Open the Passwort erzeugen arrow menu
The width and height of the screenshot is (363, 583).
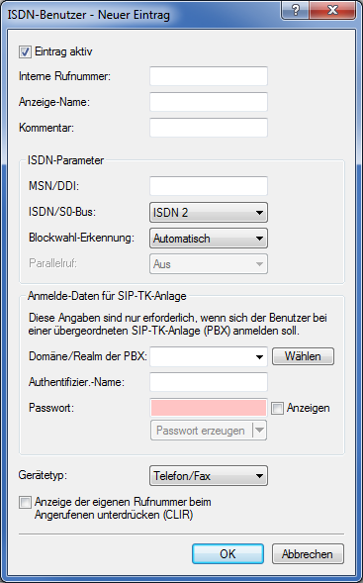pos(260,431)
